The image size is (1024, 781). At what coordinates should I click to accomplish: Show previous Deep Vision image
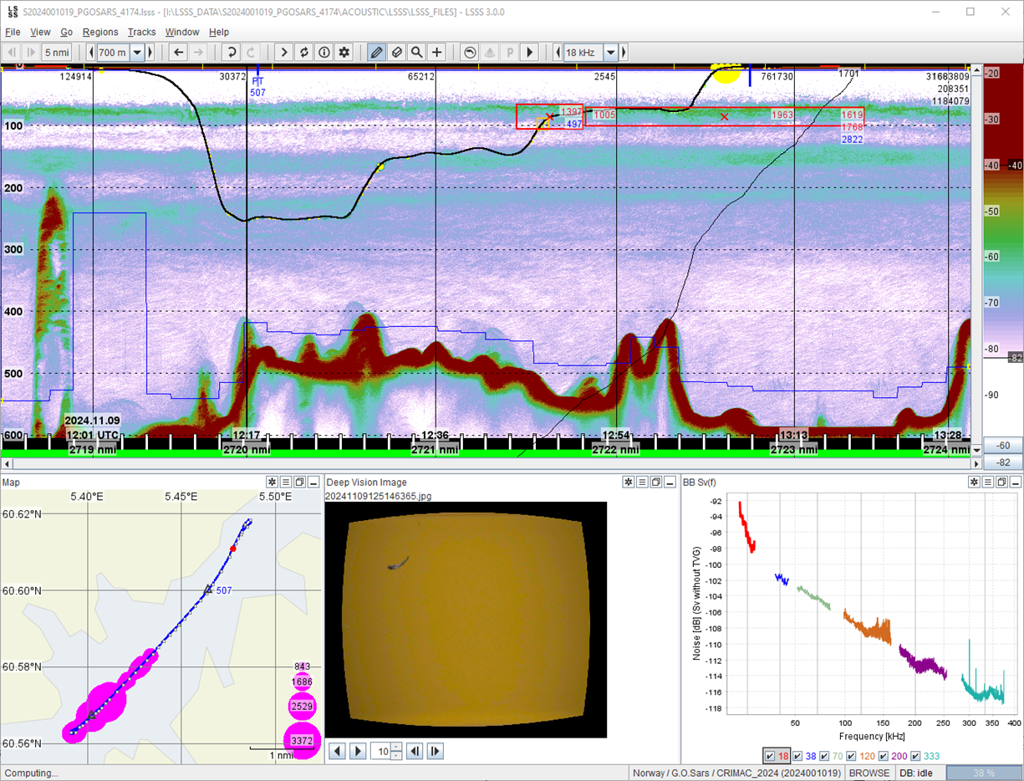tap(338, 751)
